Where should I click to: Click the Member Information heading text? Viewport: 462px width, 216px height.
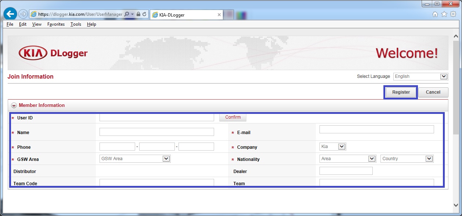pos(42,105)
